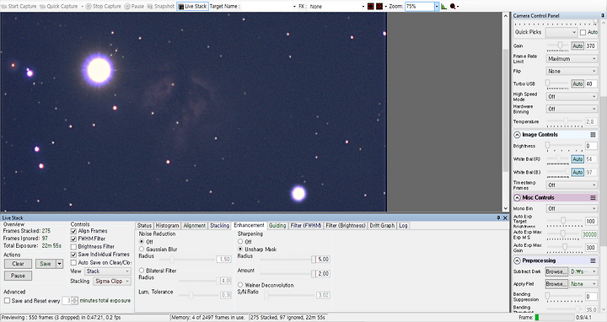Switch to the Filter (FWHM) tab
This screenshot has height=322, width=607.
(x=306, y=226)
